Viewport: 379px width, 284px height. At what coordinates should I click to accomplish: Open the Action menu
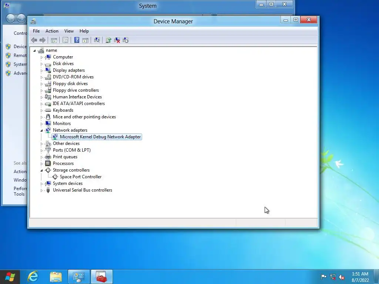[x=52, y=31]
